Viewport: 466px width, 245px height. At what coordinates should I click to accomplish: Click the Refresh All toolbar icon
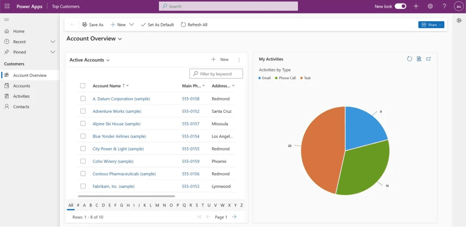[183, 24]
